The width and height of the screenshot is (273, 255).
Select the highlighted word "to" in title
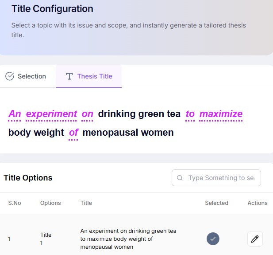[190, 114]
